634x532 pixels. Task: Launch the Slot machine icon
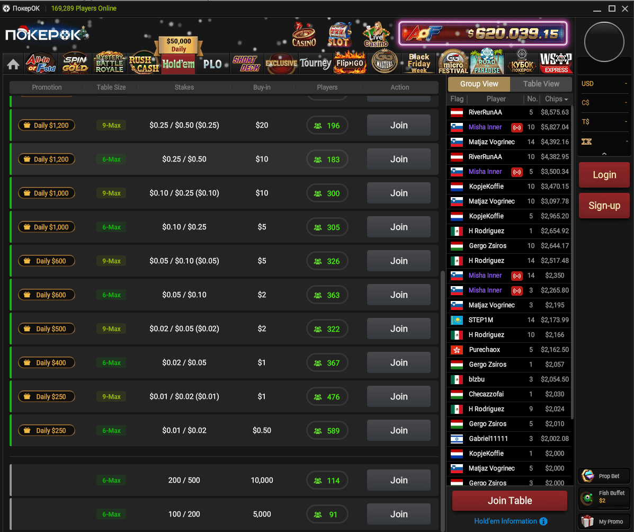pos(339,35)
